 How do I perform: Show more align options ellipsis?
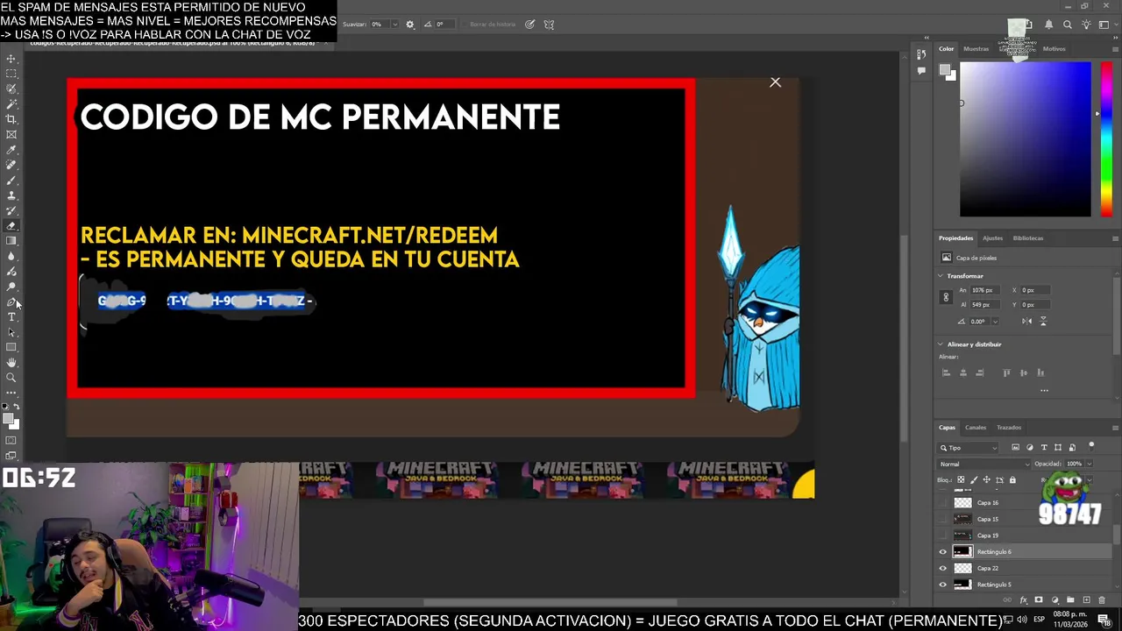(1043, 390)
